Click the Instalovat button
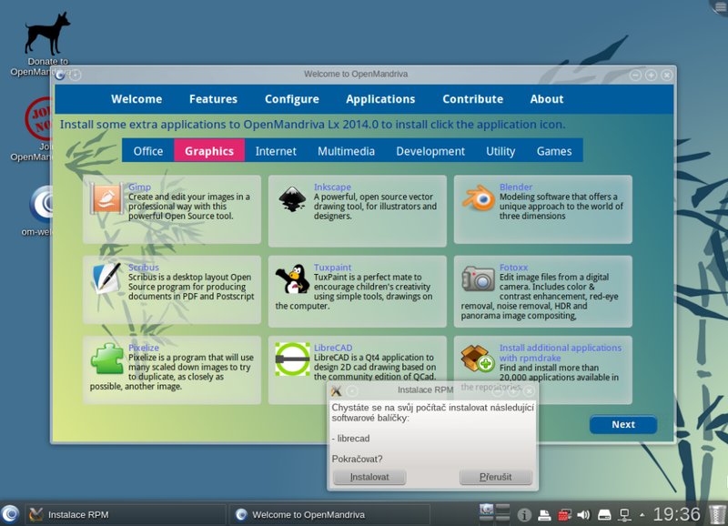Screen dimensions: 728x526 click(369, 477)
